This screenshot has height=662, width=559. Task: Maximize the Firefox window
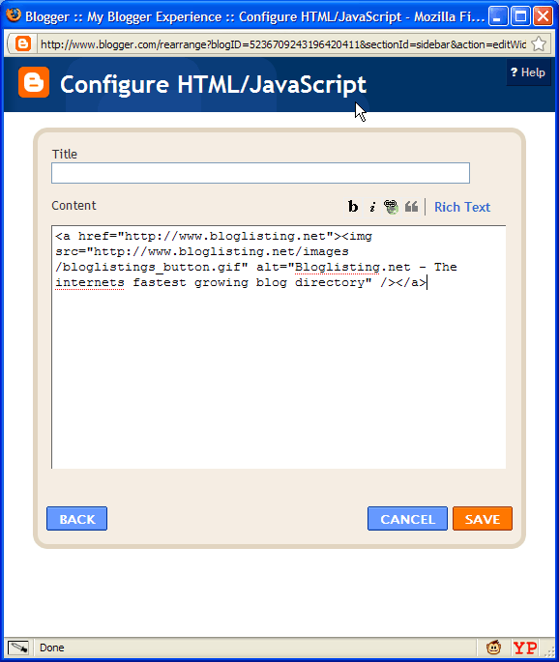520,16
